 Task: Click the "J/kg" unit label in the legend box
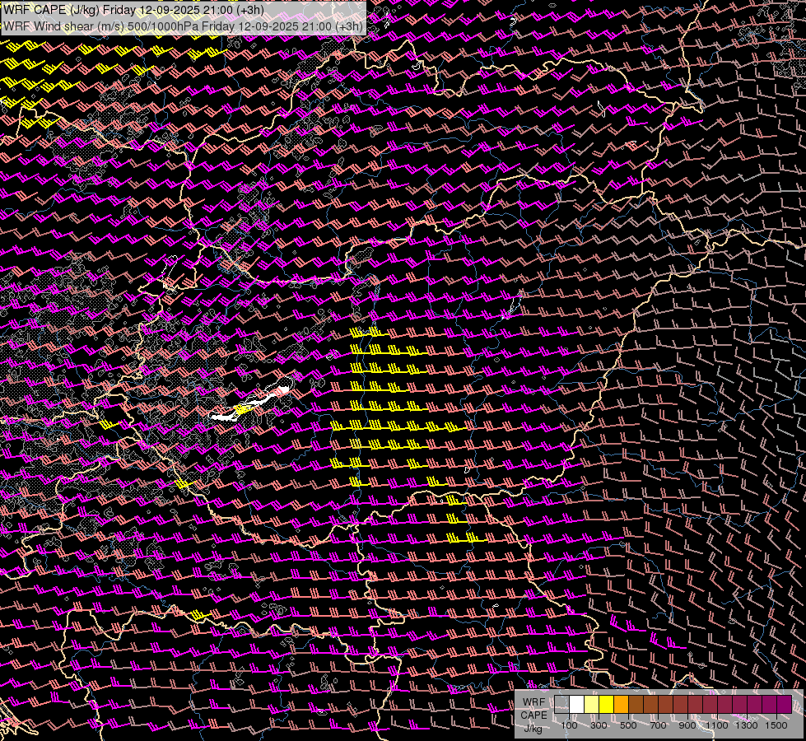pos(533,729)
